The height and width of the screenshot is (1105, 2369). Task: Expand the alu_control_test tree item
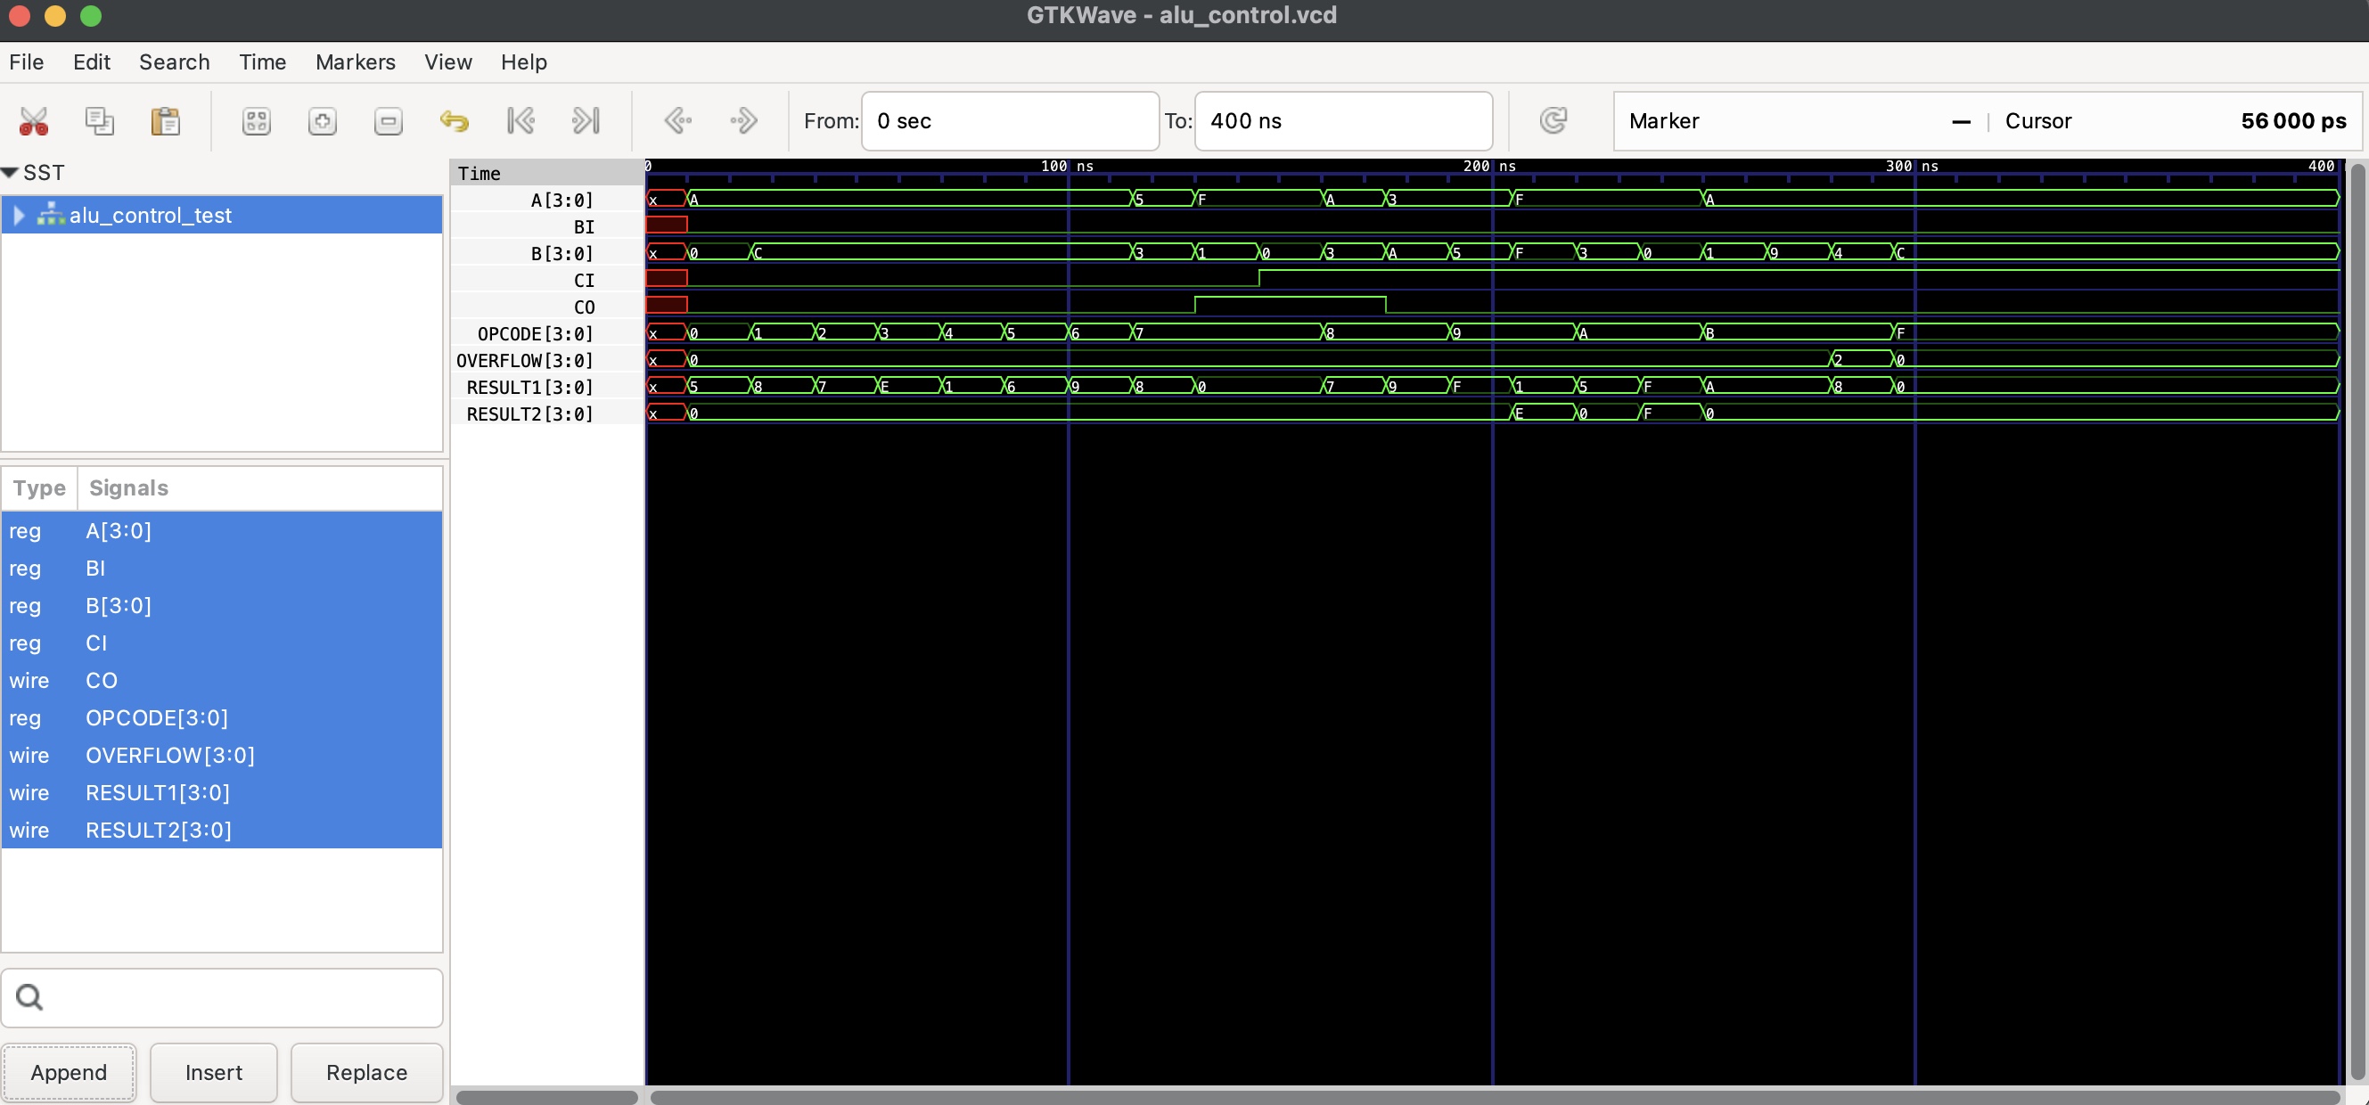18,215
